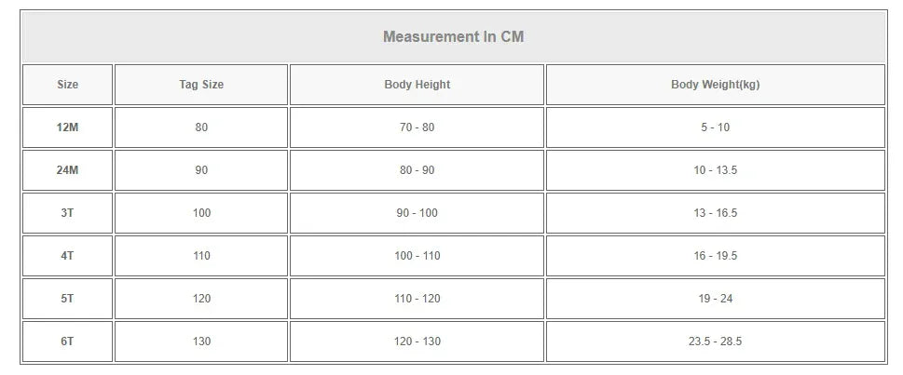Select the 3T size cell

[68, 213]
